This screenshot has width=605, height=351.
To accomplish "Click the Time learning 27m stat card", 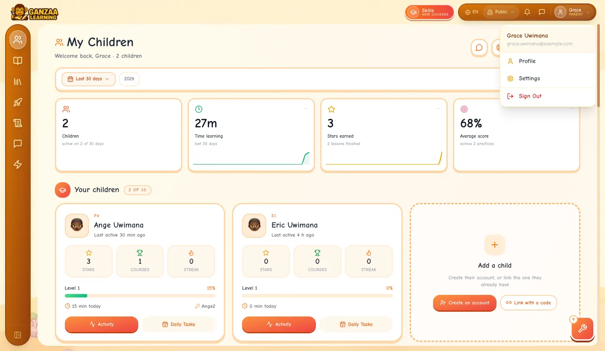I will tap(251, 136).
